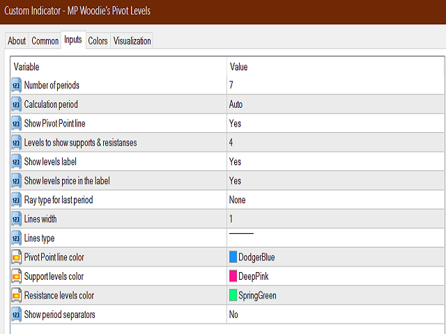Click the Show levels price icon

tap(17, 181)
